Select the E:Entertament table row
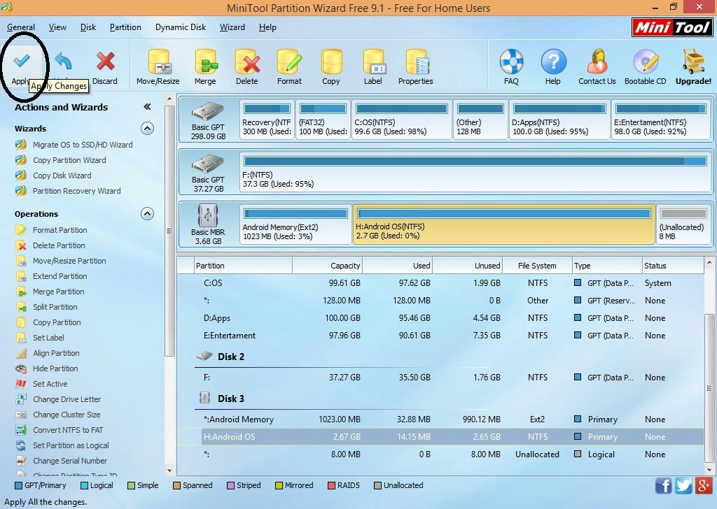 click(x=440, y=336)
